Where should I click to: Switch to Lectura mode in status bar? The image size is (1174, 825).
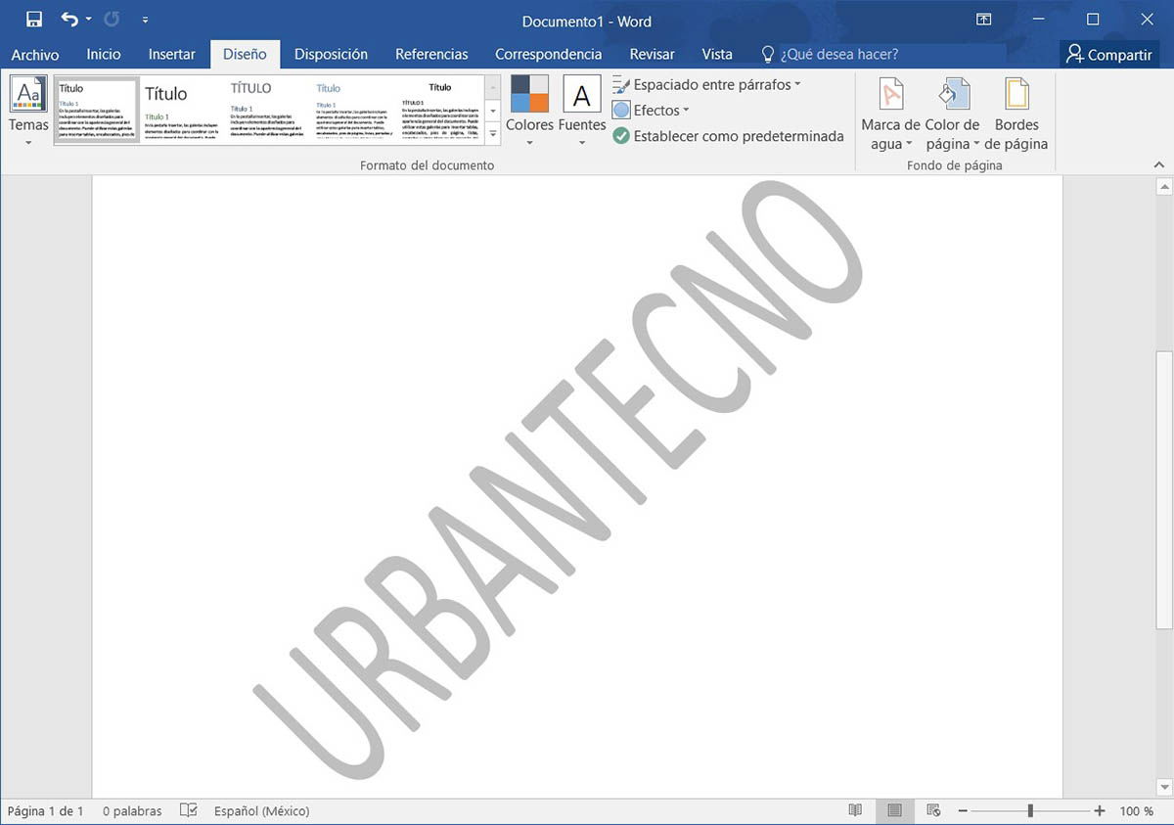pyautogui.click(x=855, y=810)
